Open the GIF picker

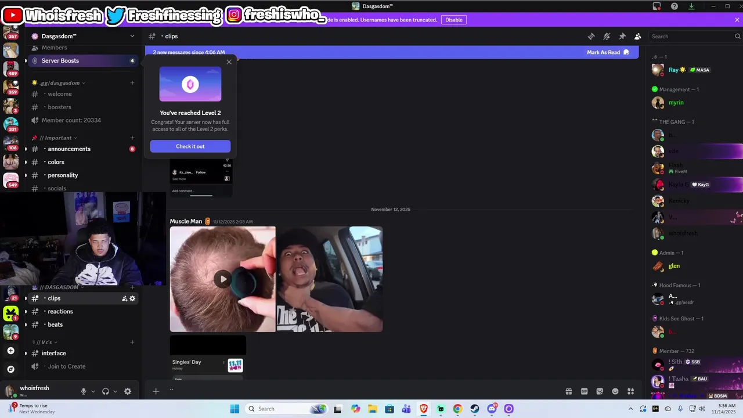(585, 391)
